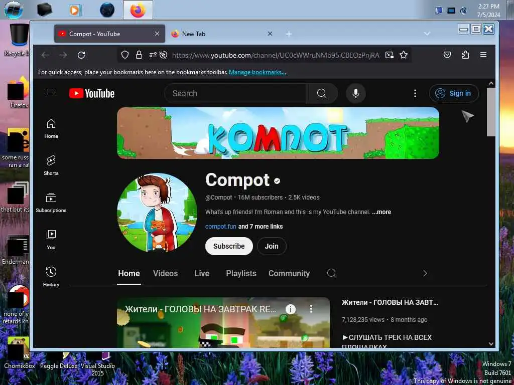Open the Windows Start orb
Image resolution: width=514 pixels, height=385 pixels.
[13, 10]
